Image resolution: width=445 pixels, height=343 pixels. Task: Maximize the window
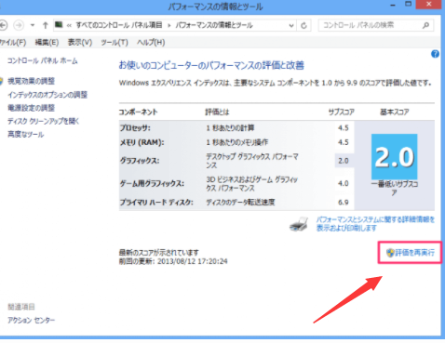408,4
